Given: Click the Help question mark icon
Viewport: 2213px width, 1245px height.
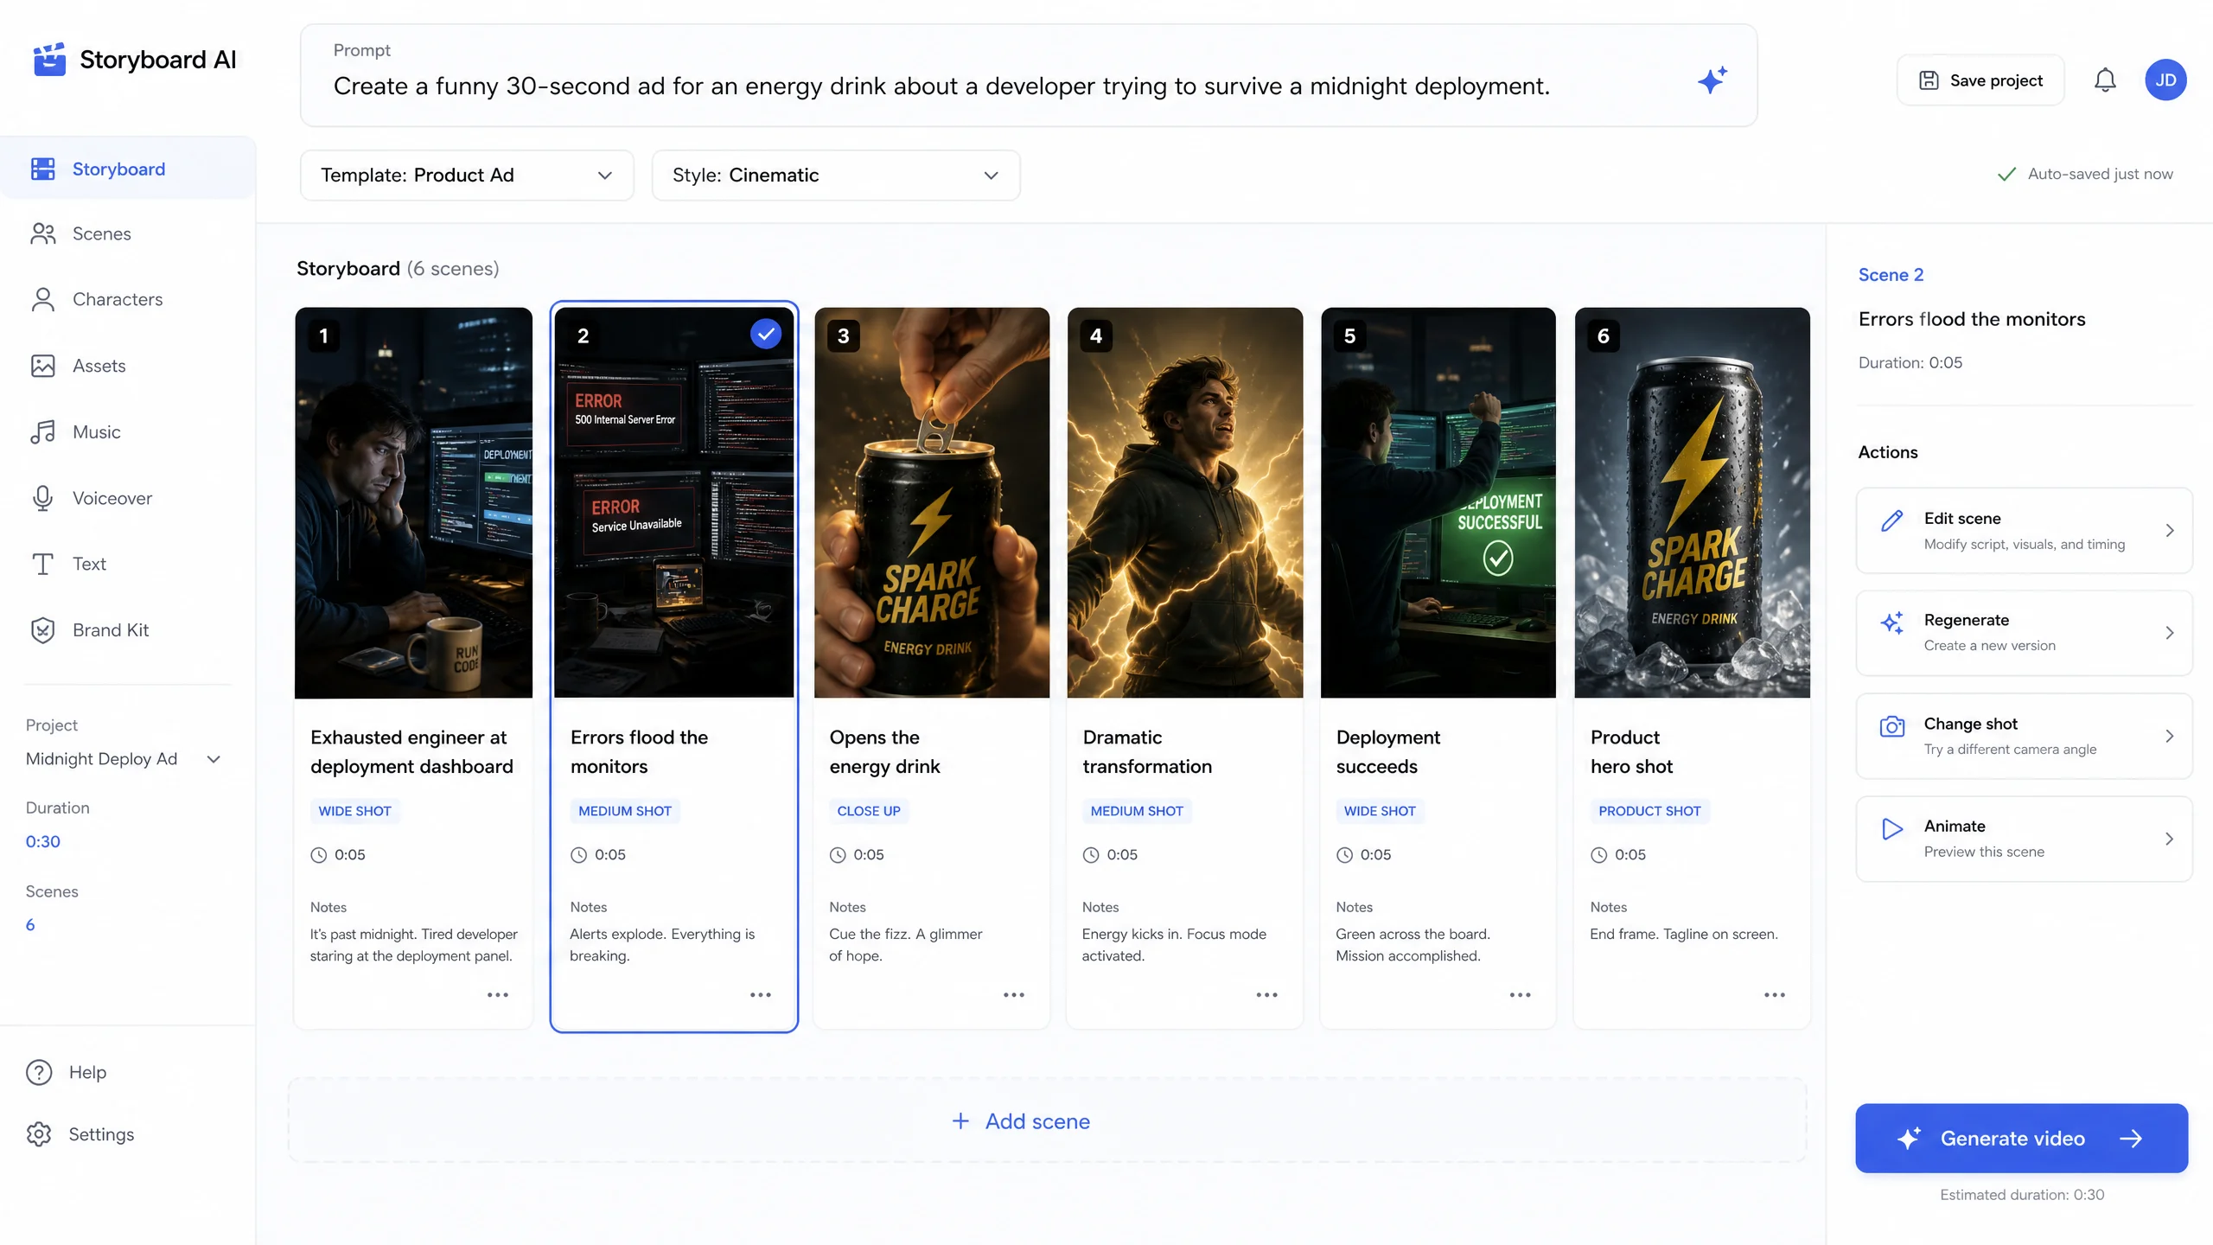Looking at the screenshot, I should pyautogui.click(x=39, y=1072).
